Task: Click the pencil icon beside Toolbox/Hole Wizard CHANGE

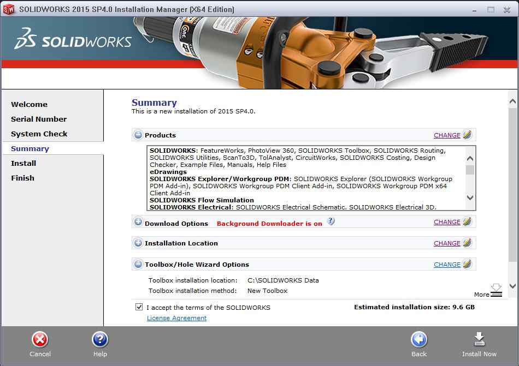Action: pyautogui.click(x=467, y=264)
